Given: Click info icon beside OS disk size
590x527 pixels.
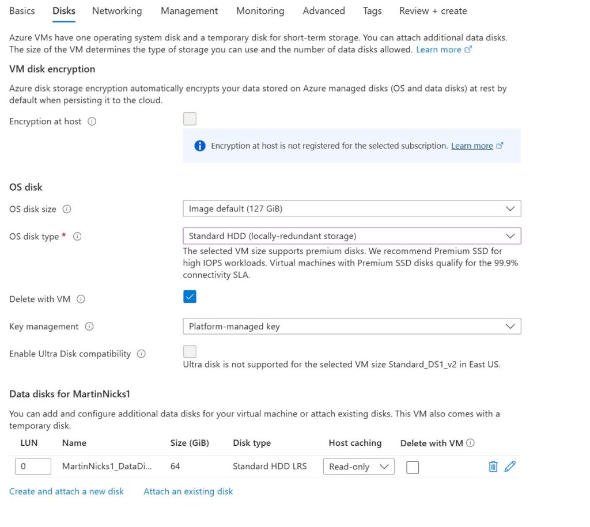Looking at the screenshot, I should 66,209.
